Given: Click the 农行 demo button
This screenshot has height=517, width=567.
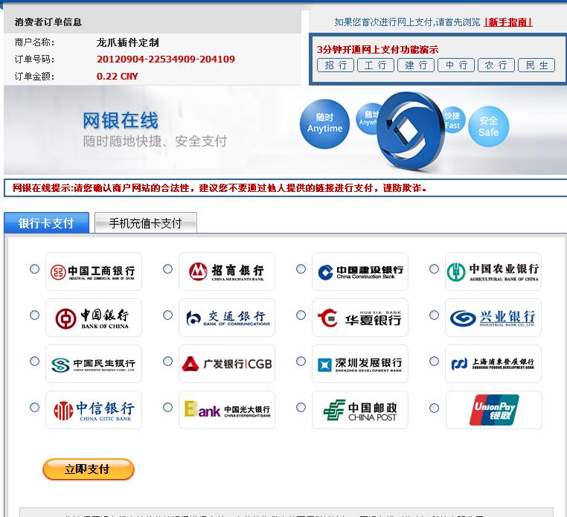Looking at the screenshot, I should (x=496, y=65).
